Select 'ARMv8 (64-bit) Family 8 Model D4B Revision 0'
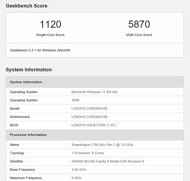This screenshot has width=190, height=181. click(108, 161)
